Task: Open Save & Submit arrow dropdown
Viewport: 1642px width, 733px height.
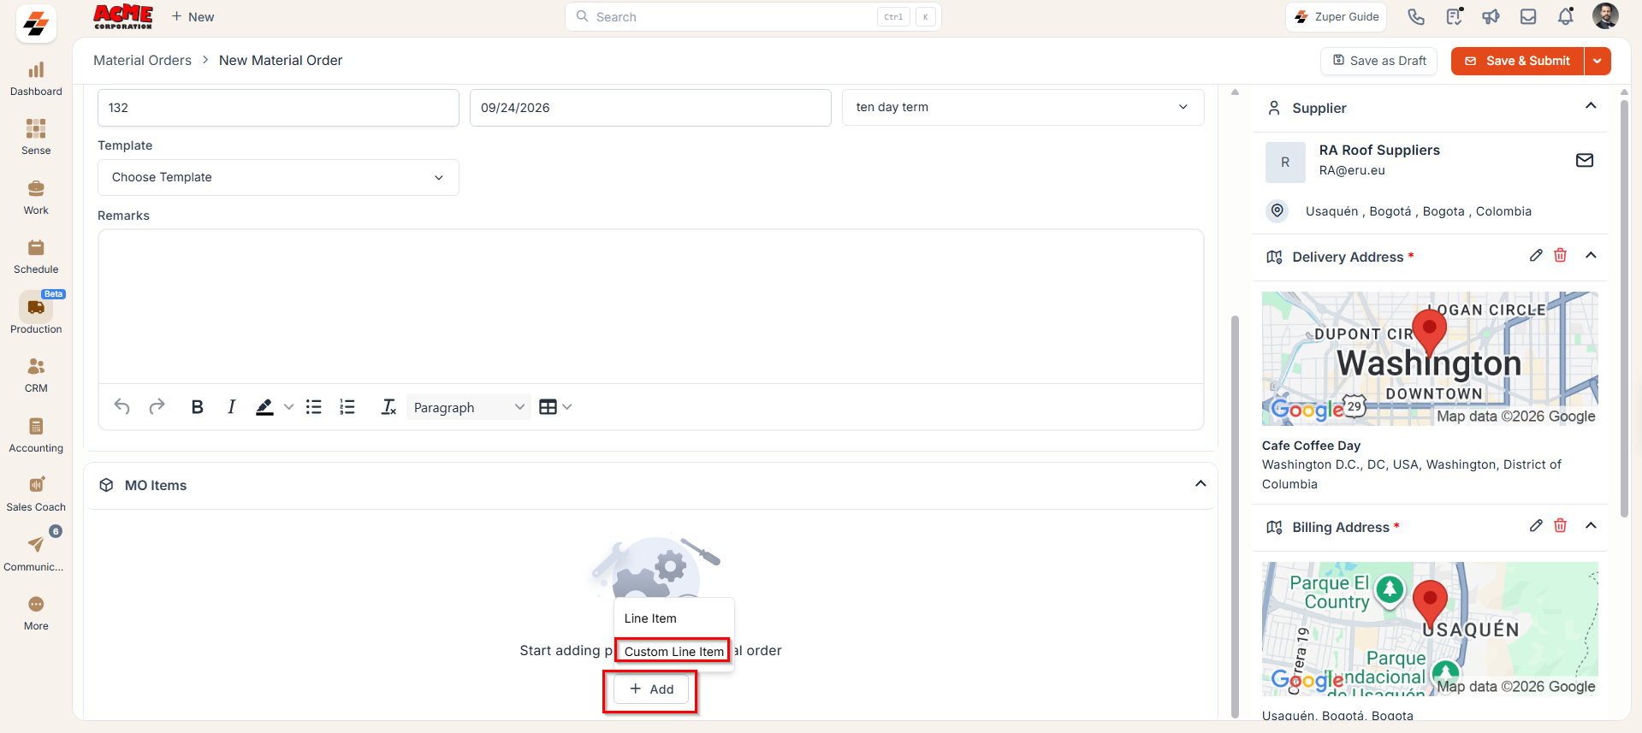Action: coord(1598,61)
